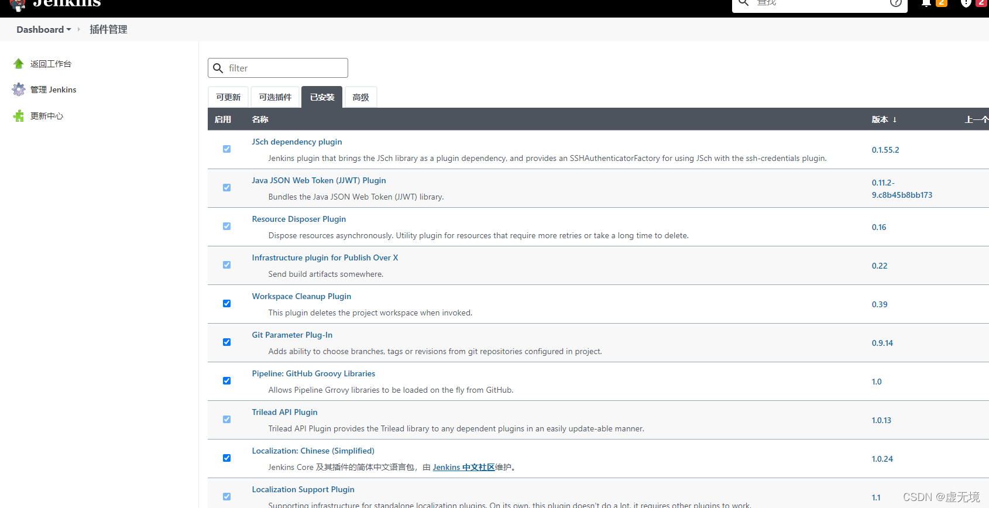
Task: Switch to the 可更新 tab
Action: pyautogui.click(x=228, y=97)
